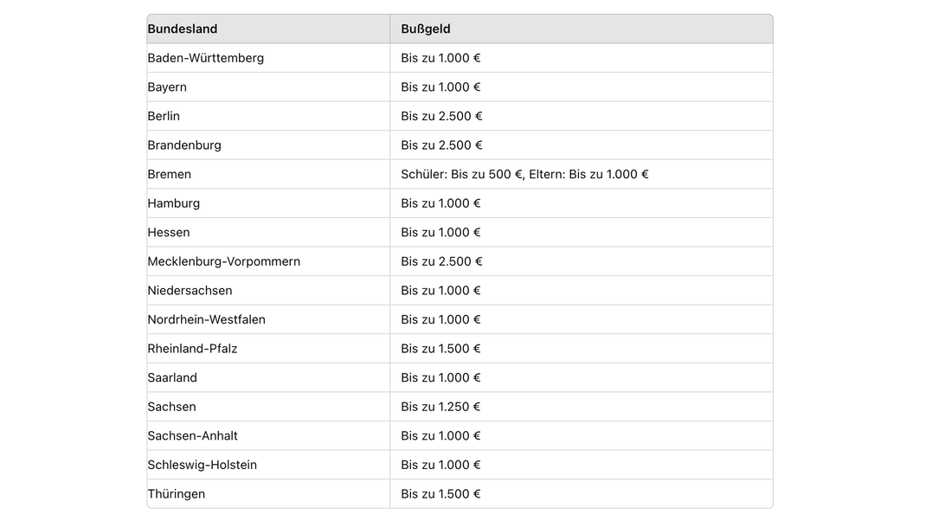926x521 pixels.
Task: Click the Schleswig-Holstein row label
Action: [x=202, y=465]
